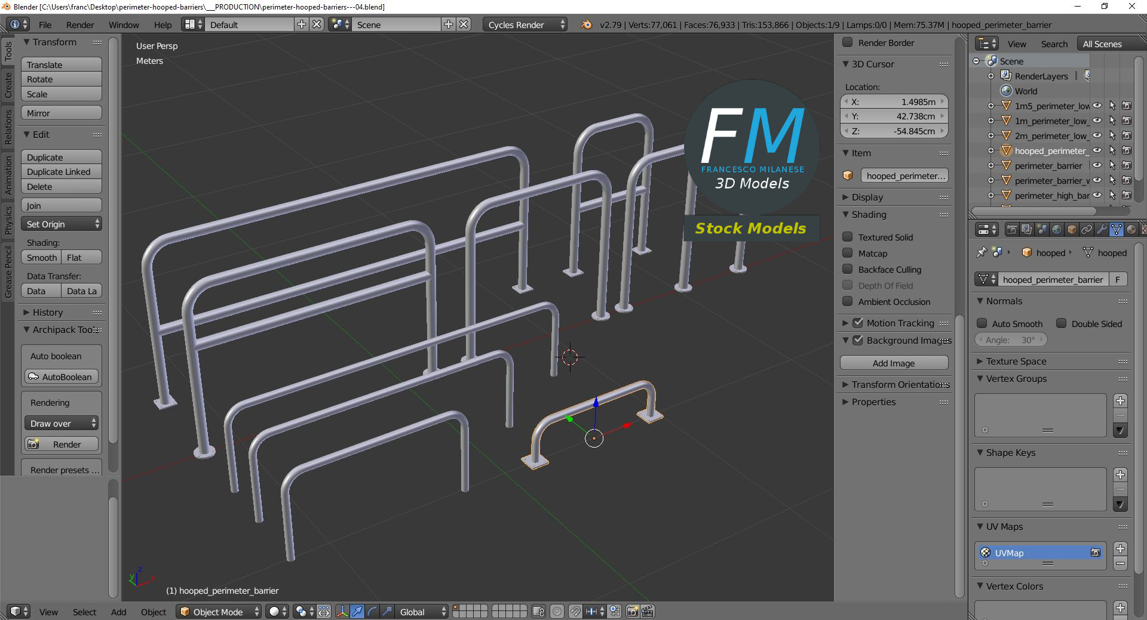Enable Auto Smooth for normals
1147x620 pixels.
point(982,323)
